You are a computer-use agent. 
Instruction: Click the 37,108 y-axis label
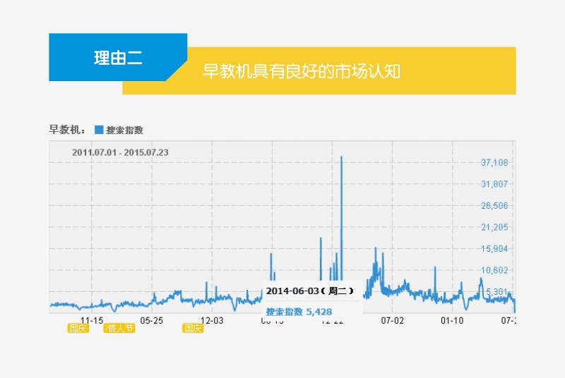(x=494, y=163)
